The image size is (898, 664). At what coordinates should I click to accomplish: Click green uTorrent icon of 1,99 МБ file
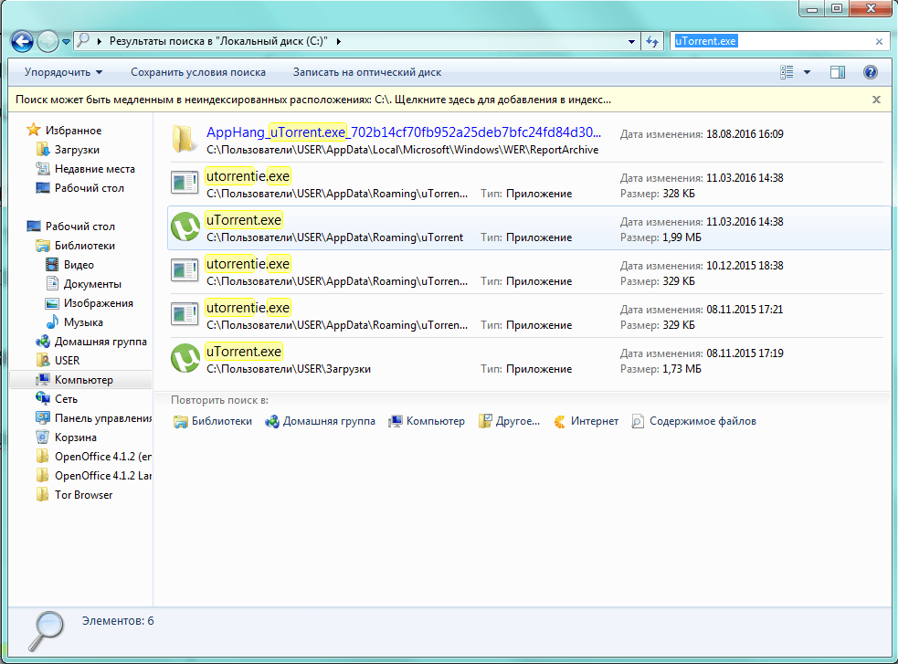pyautogui.click(x=185, y=227)
